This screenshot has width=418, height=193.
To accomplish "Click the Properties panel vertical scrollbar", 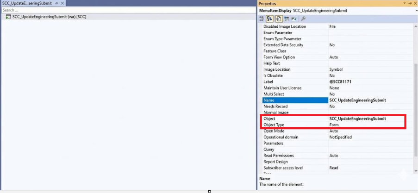I will (415, 93).
